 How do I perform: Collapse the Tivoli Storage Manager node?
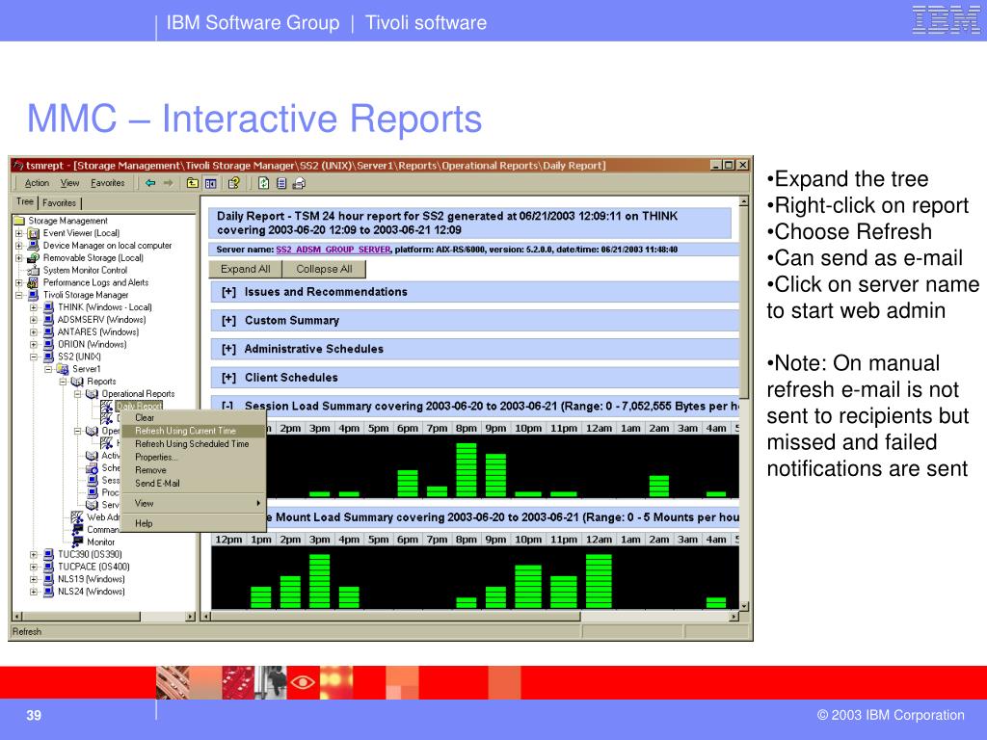pos(19,295)
